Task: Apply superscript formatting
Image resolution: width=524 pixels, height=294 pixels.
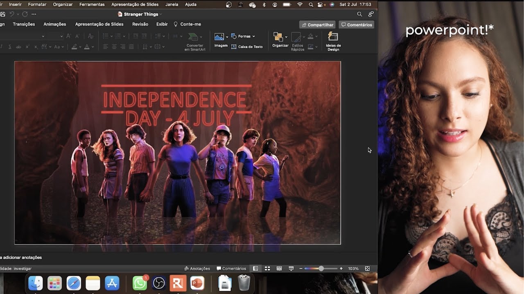Action: (x=27, y=47)
